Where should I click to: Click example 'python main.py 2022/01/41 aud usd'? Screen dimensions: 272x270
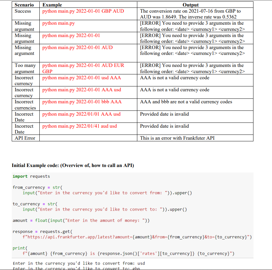[79, 126]
